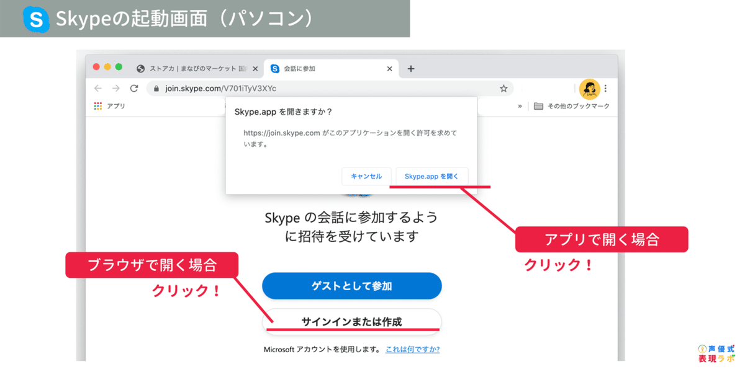Image resolution: width=745 pixels, height=372 pixels.
Task: Bookmark this page with the star icon
Action: point(503,88)
